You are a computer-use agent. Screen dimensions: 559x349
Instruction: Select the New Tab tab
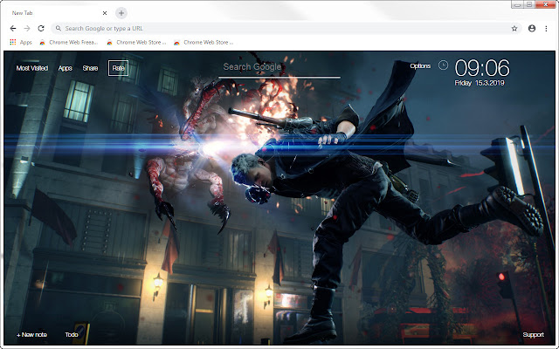coord(57,13)
